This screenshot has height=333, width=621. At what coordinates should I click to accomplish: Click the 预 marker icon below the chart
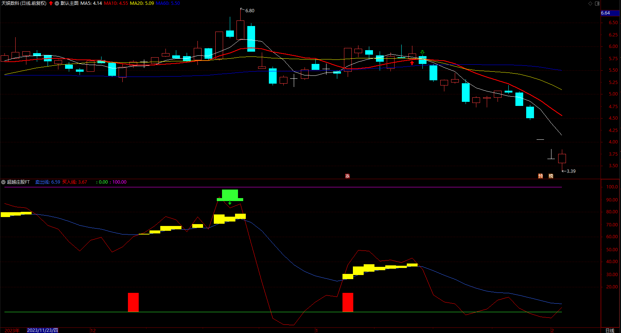point(540,176)
